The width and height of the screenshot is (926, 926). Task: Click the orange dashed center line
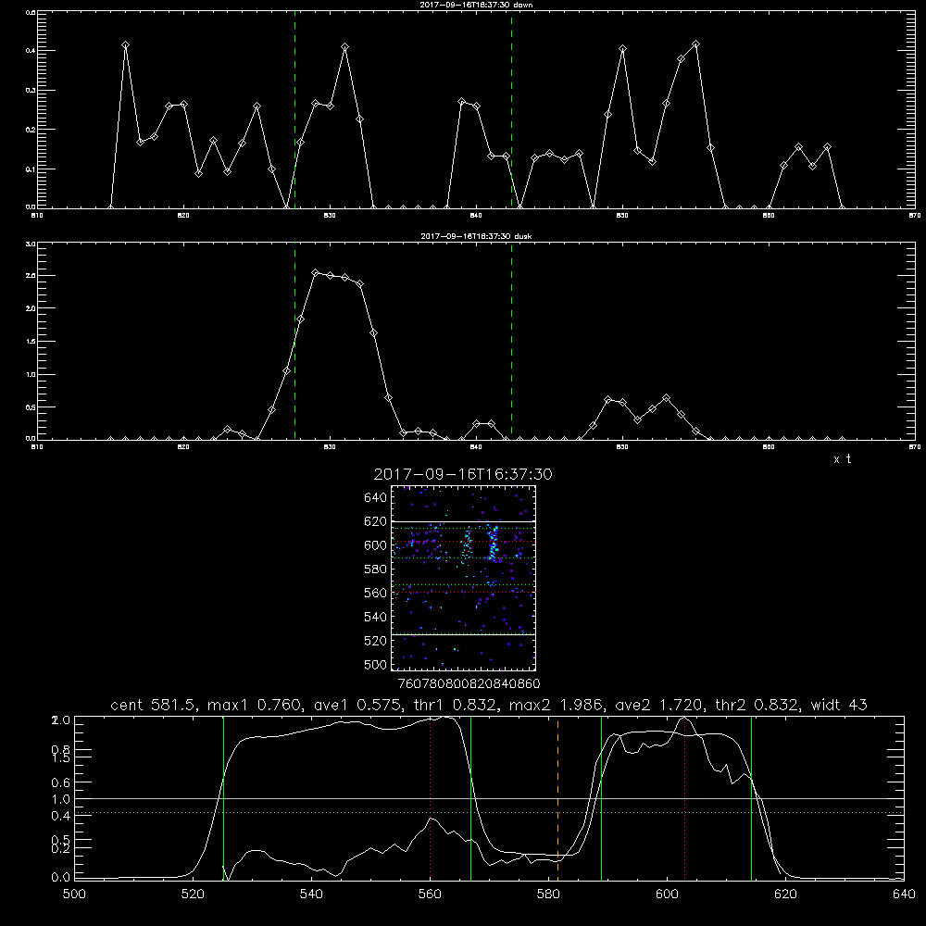tap(557, 798)
